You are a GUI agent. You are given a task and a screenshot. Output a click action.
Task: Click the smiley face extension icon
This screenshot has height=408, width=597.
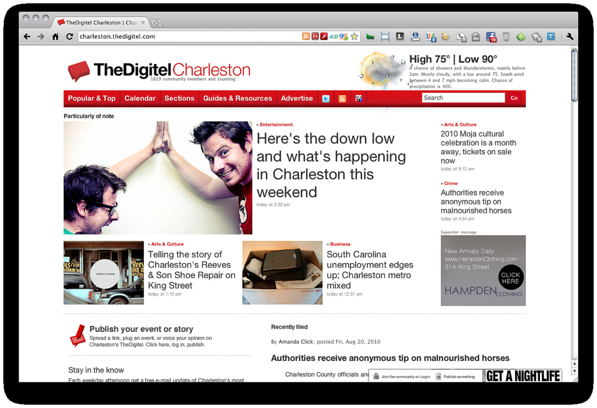pyautogui.click(x=445, y=37)
